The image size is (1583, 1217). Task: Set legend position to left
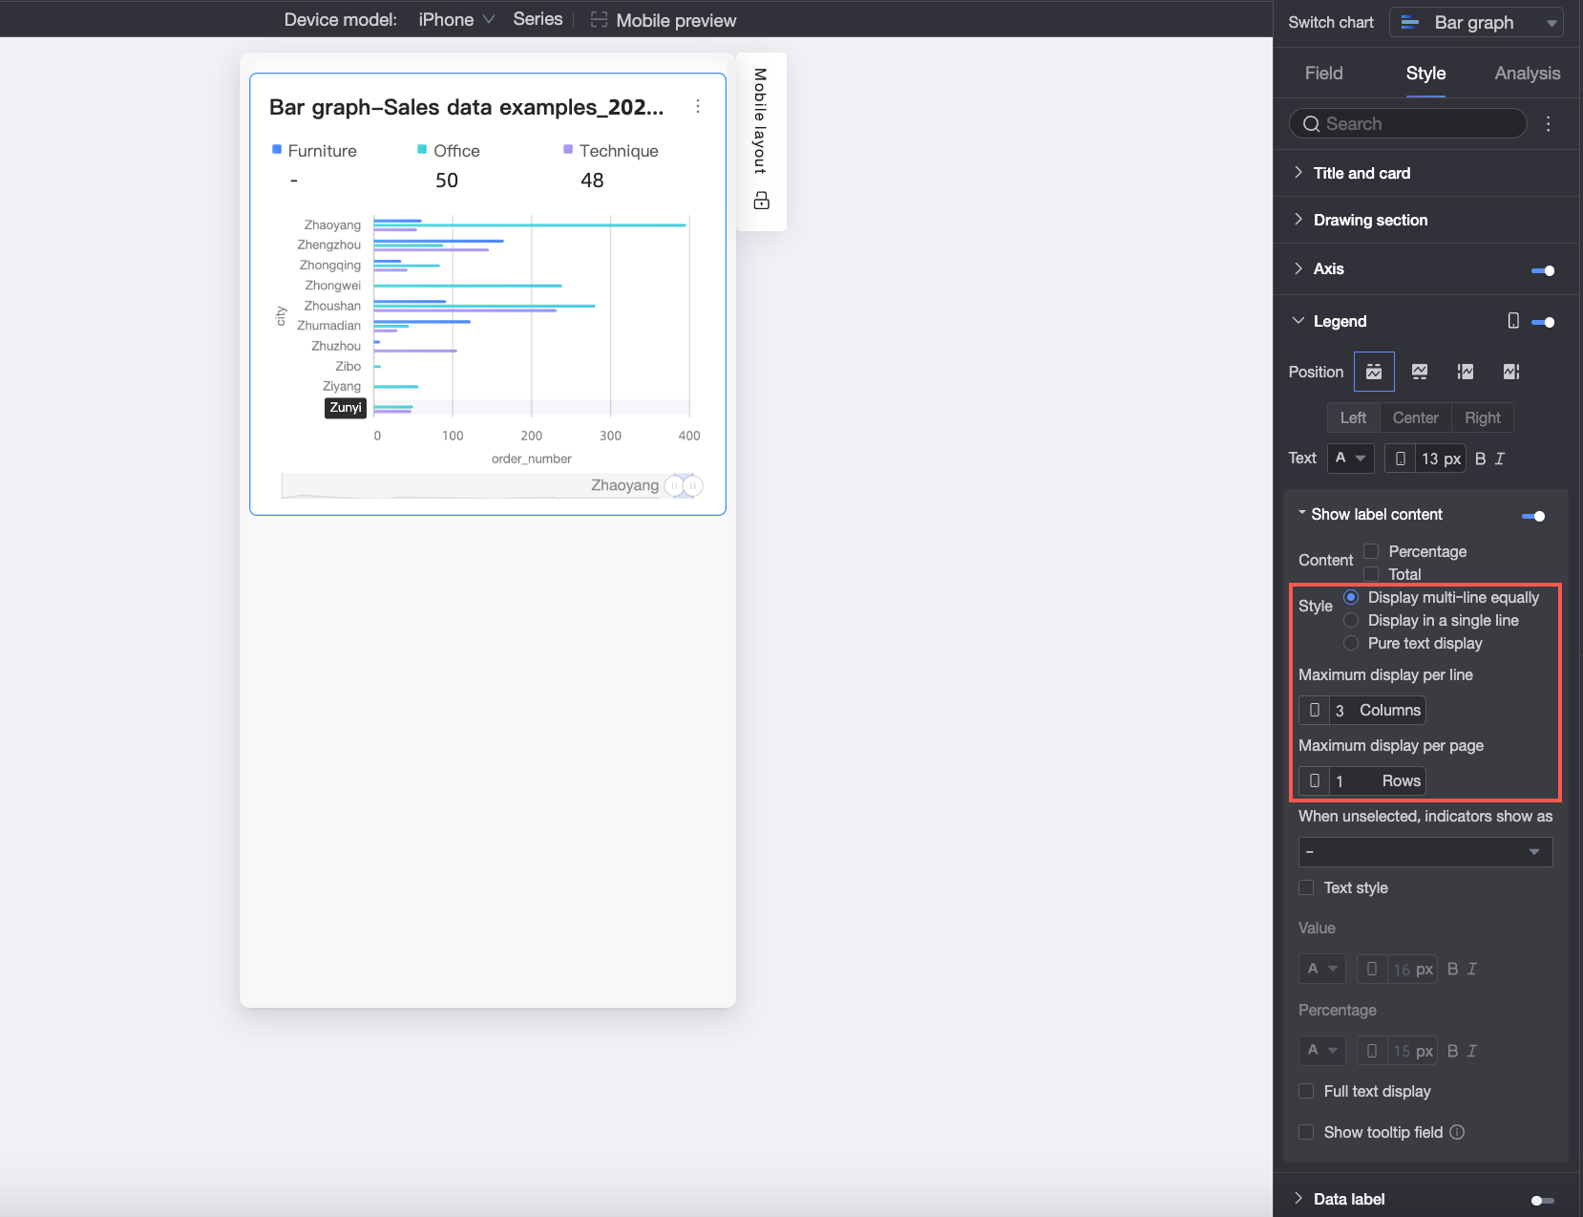(1466, 372)
